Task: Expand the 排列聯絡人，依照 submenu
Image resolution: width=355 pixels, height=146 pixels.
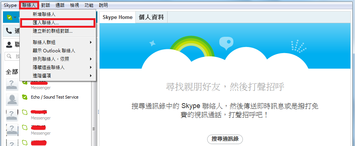Action: click(x=58, y=59)
